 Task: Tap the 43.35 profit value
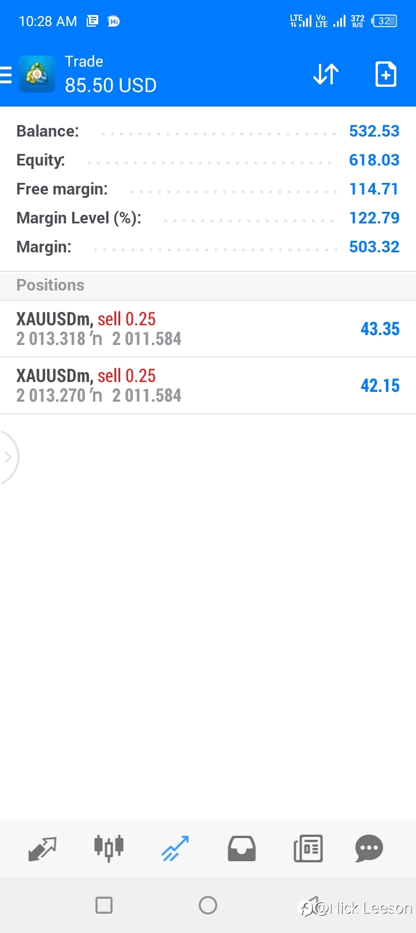click(x=380, y=329)
